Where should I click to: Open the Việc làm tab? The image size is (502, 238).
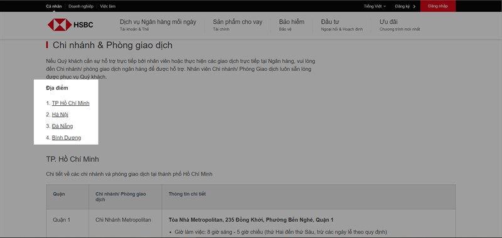pyautogui.click(x=108, y=6)
